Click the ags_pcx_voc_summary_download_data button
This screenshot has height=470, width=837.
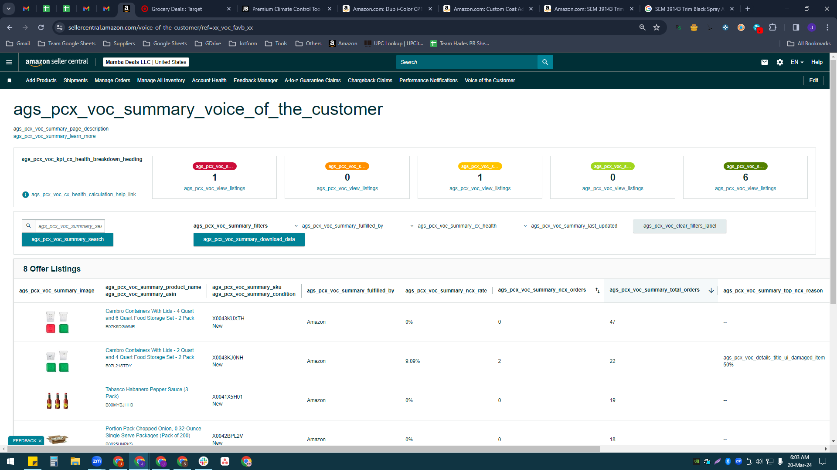[x=249, y=239]
